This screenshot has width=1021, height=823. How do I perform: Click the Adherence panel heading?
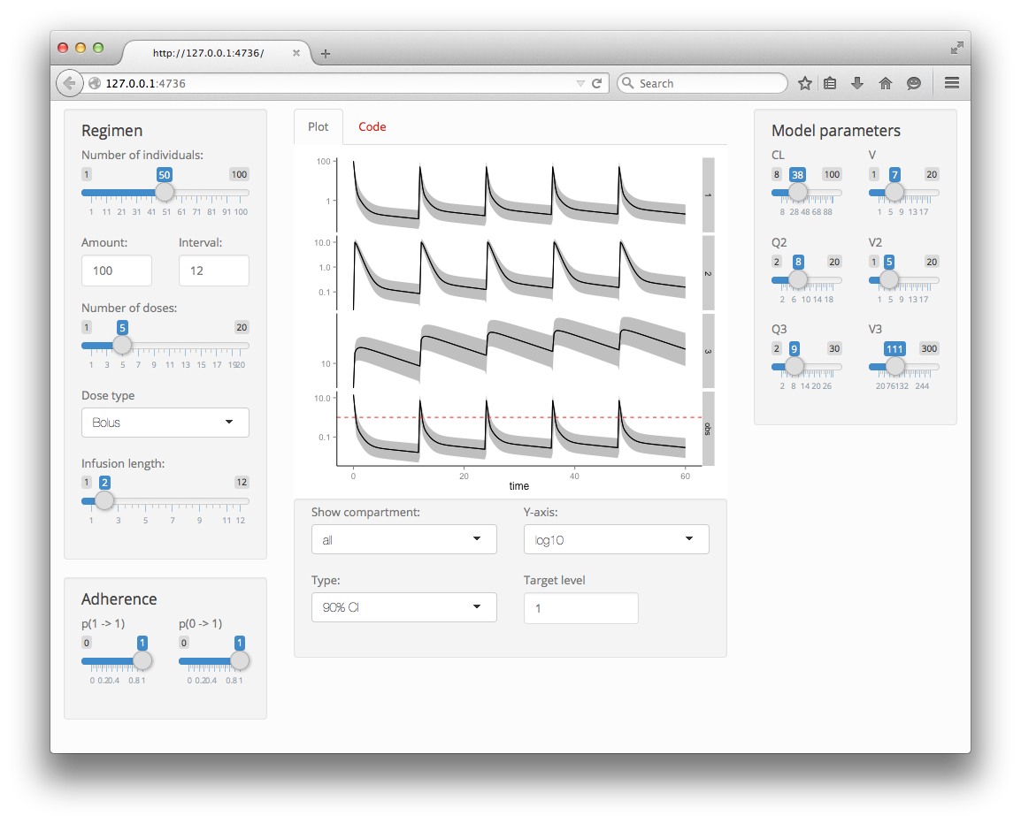pyautogui.click(x=119, y=599)
